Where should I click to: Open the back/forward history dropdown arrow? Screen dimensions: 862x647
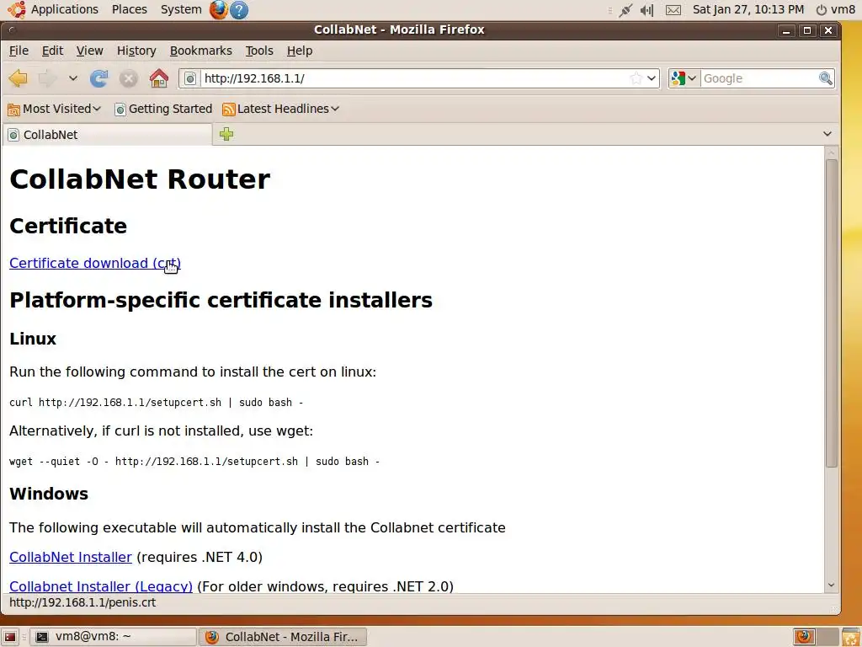pyautogui.click(x=72, y=78)
